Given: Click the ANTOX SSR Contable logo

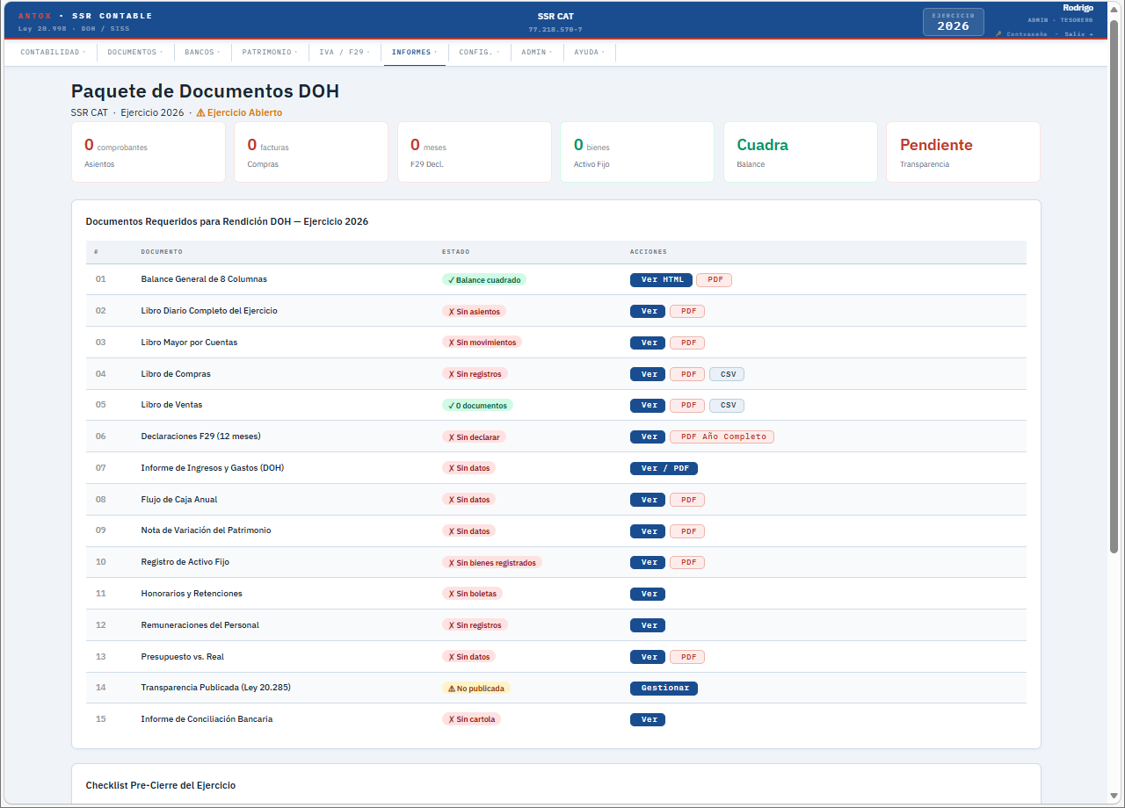Looking at the screenshot, I should click(85, 16).
